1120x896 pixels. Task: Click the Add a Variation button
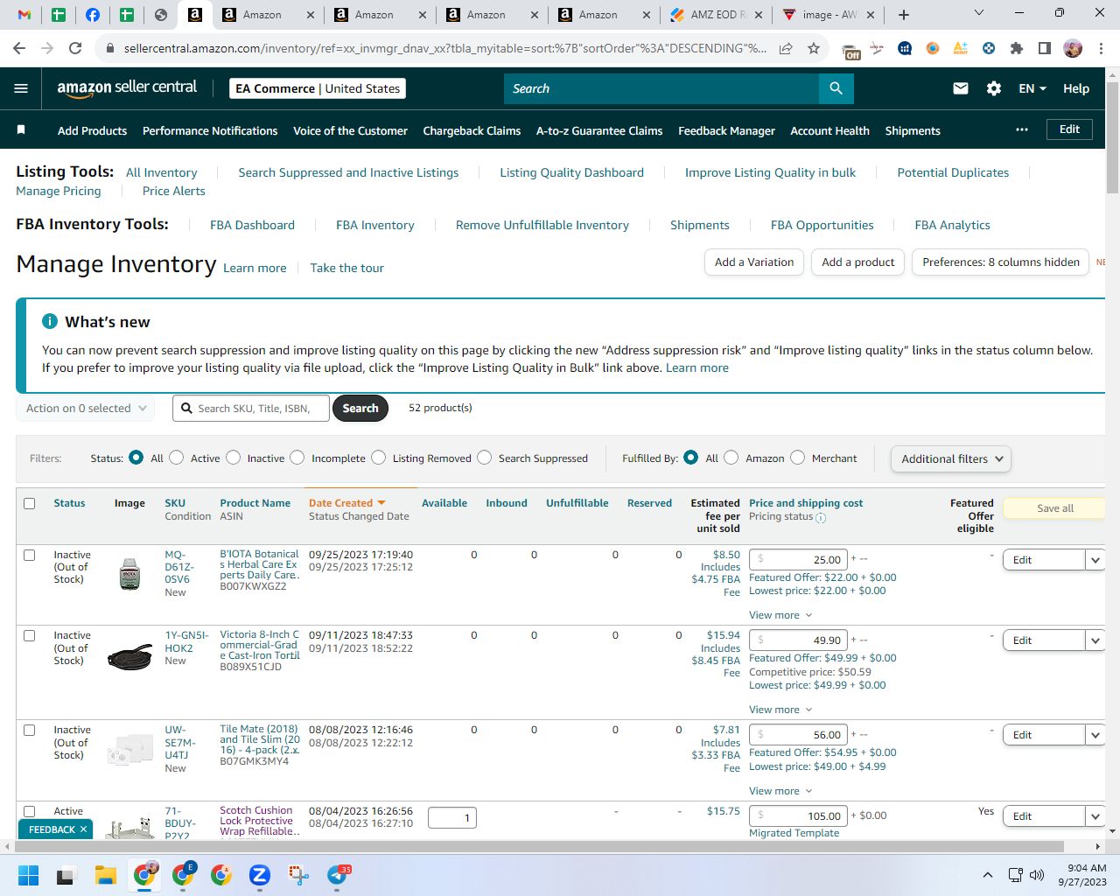[x=754, y=262]
